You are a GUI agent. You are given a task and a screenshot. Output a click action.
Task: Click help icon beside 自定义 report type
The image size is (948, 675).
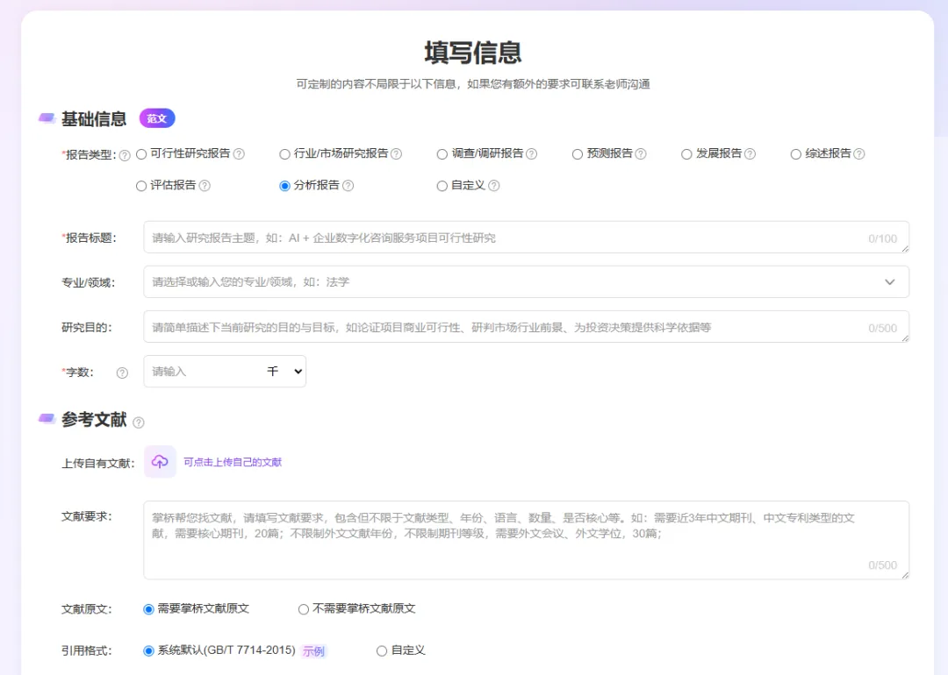click(494, 186)
